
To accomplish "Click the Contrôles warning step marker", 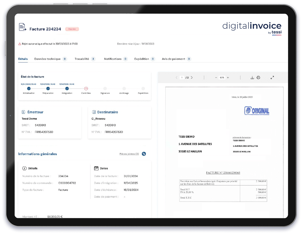I will (86, 89).
